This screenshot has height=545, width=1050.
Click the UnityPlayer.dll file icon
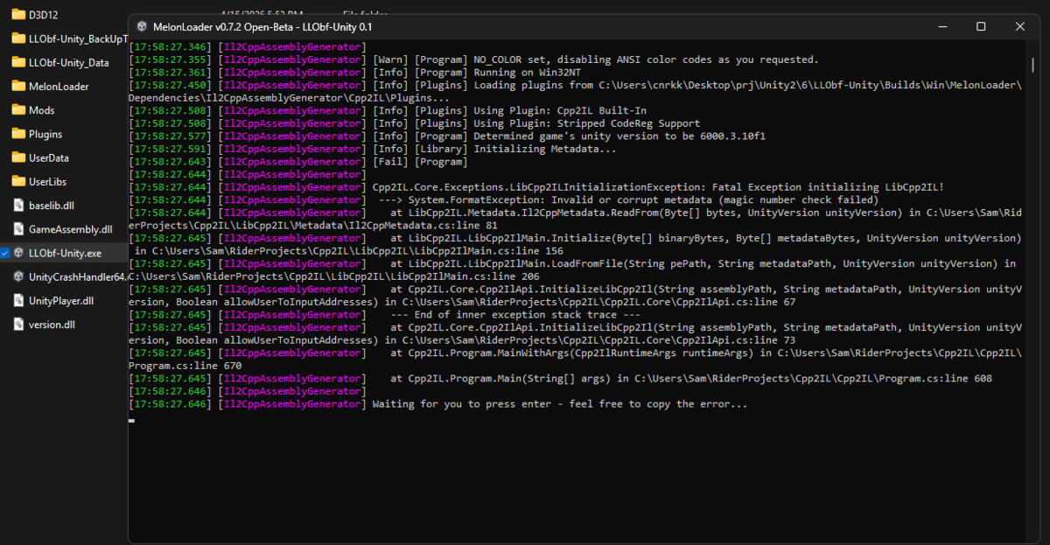pos(18,300)
